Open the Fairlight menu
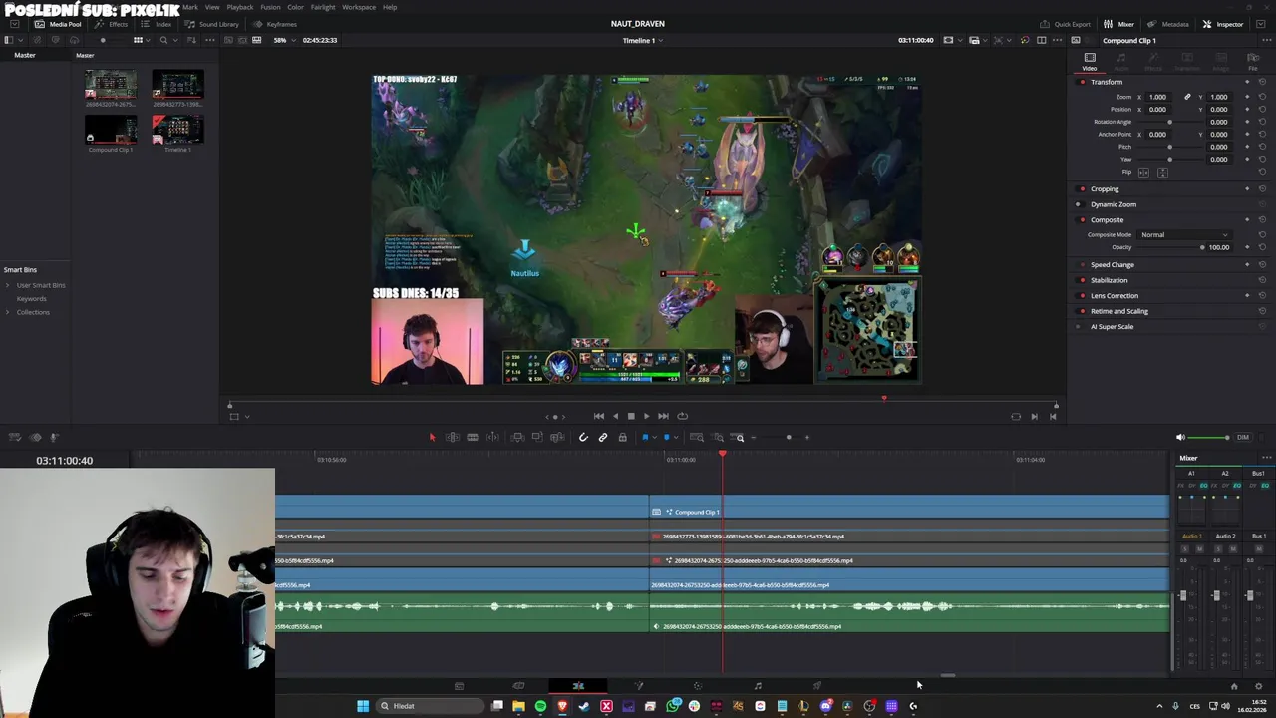The width and height of the screenshot is (1276, 718). point(323,7)
